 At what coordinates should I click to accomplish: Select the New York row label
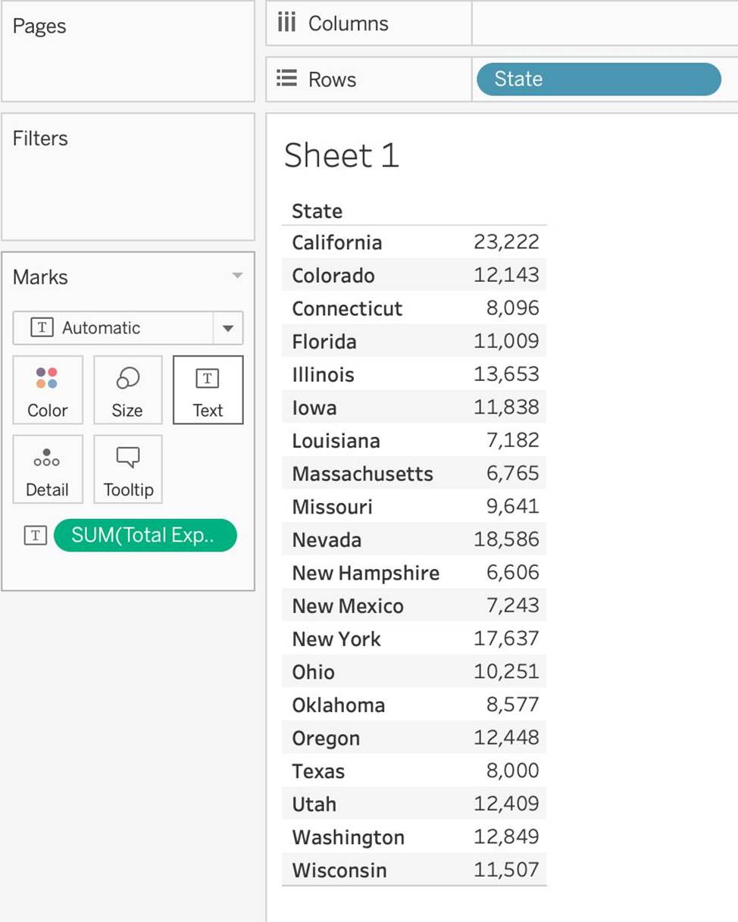click(x=336, y=639)
